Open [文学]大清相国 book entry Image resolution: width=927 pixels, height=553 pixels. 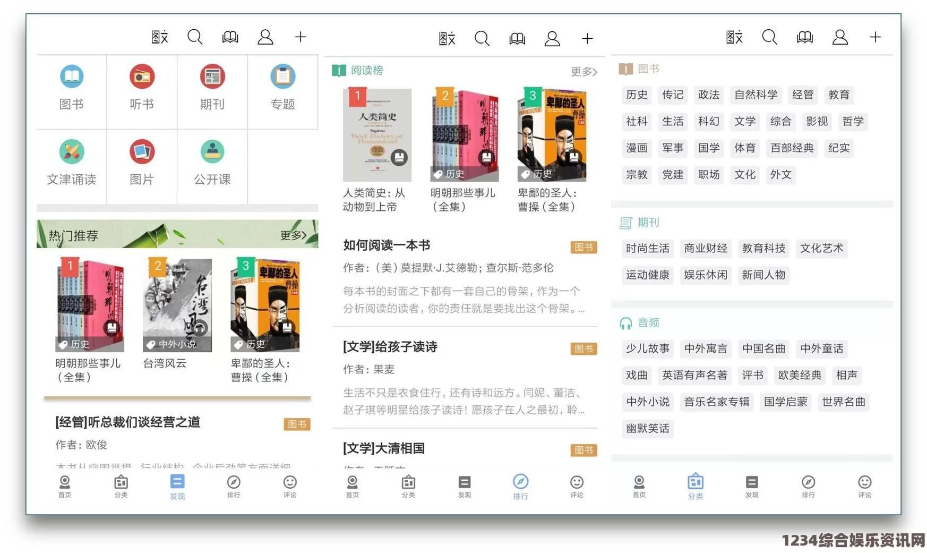point(465,454)
